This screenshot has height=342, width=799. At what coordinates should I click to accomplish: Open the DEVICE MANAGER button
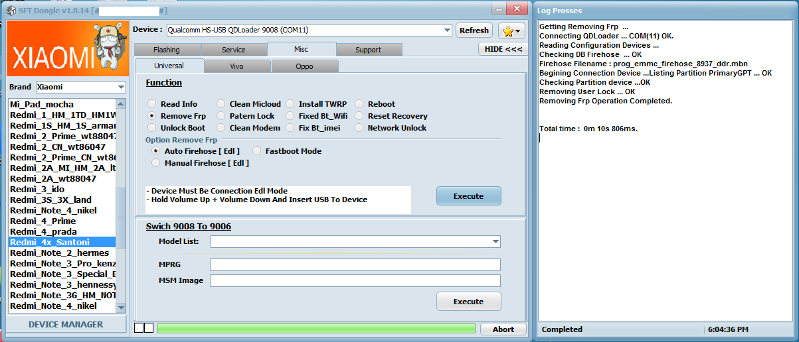pos(66,325)
